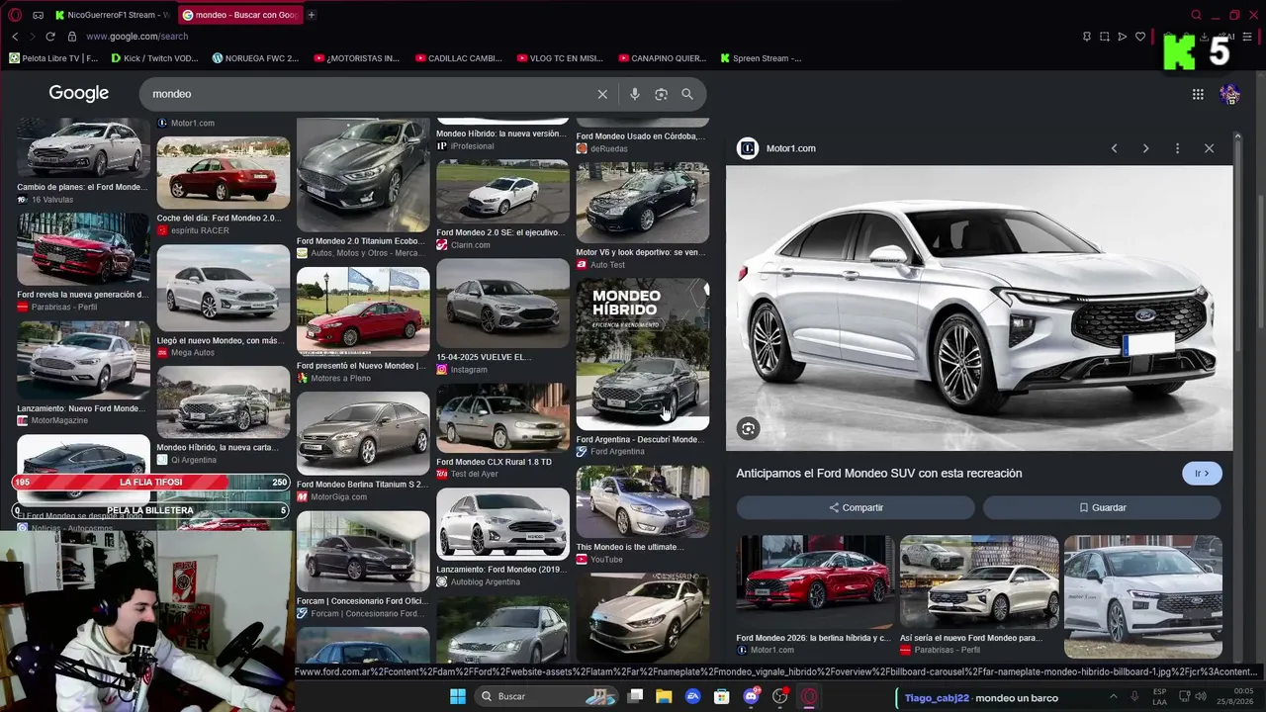Open Microsoft Store from taskbar
This screenshot has width=1266, height=712.
pyautogui.click(x=722, y=696)
